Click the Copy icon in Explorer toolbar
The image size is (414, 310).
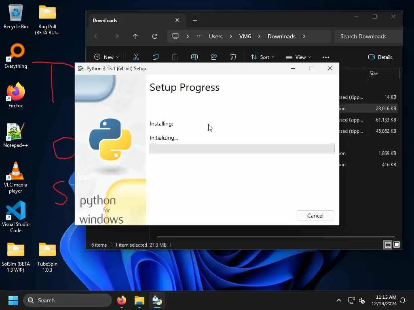pos(156,57)
